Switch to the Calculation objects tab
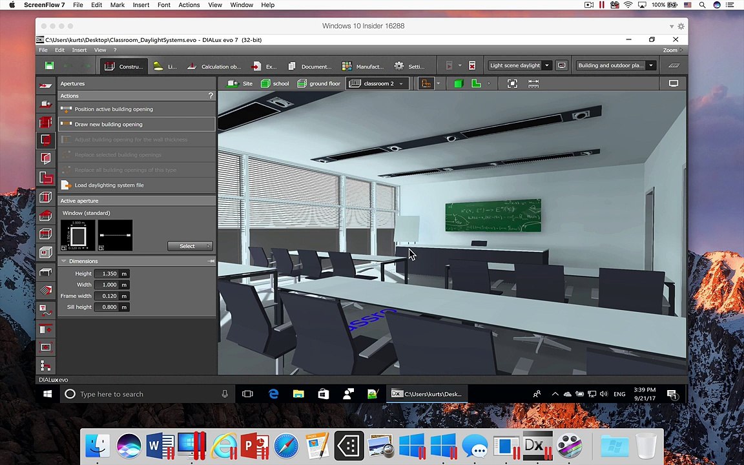 click(214, 67)
